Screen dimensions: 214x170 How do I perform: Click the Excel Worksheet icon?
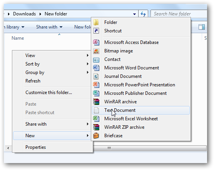(x=96, y=119)
